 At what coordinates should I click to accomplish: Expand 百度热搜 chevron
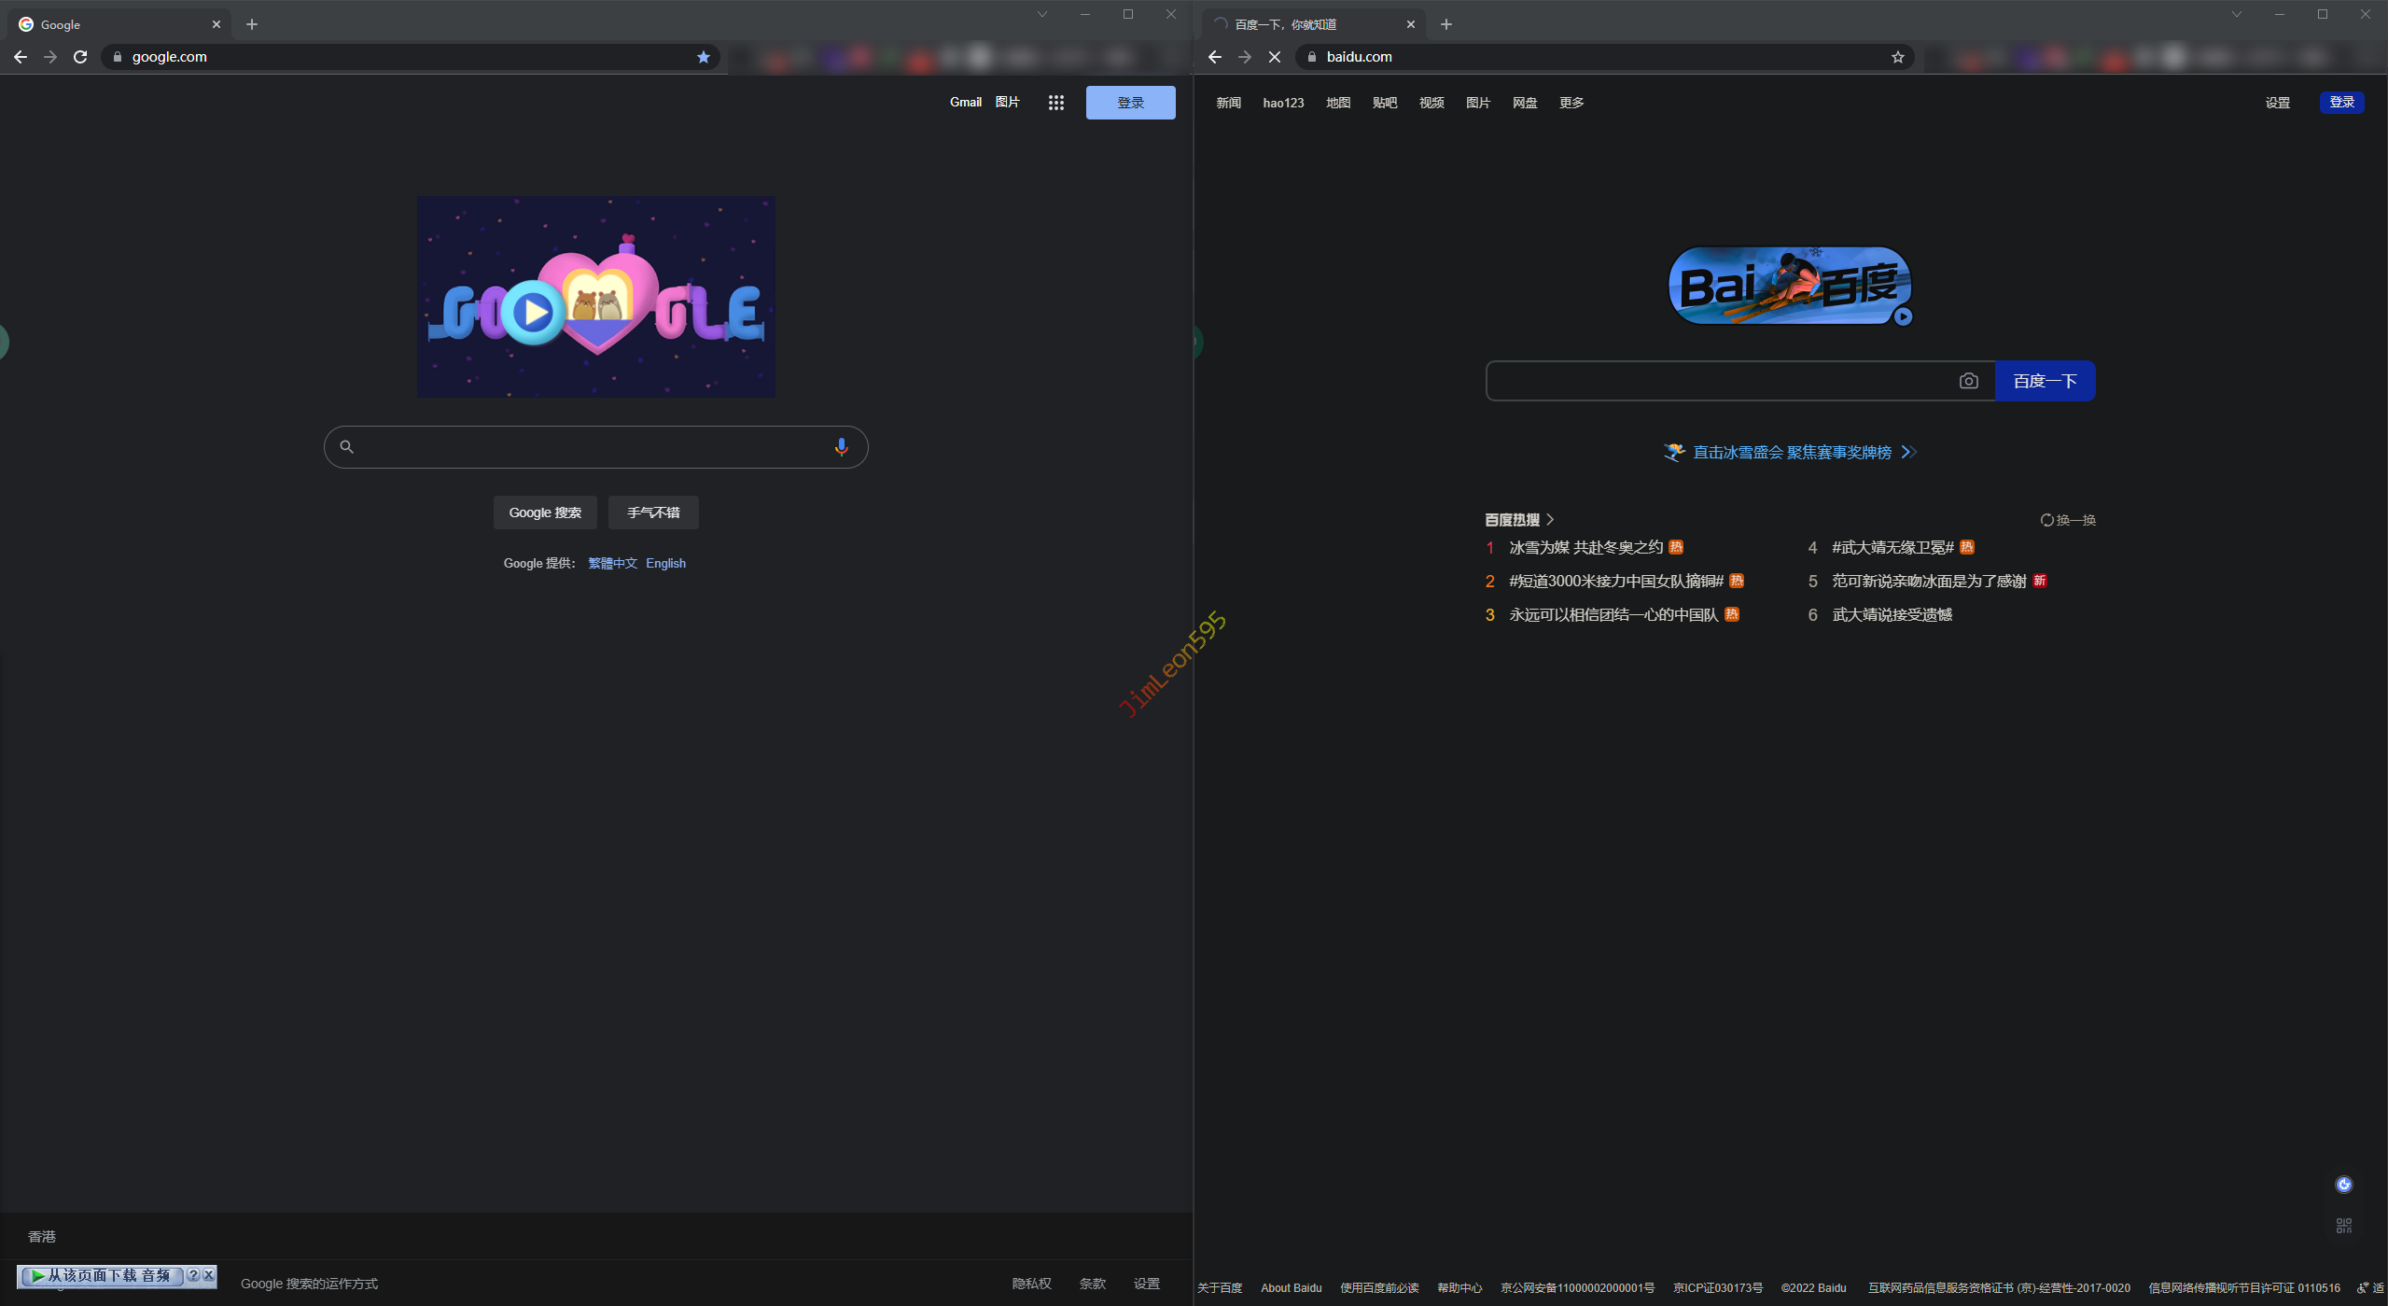tap(1550, 519)
